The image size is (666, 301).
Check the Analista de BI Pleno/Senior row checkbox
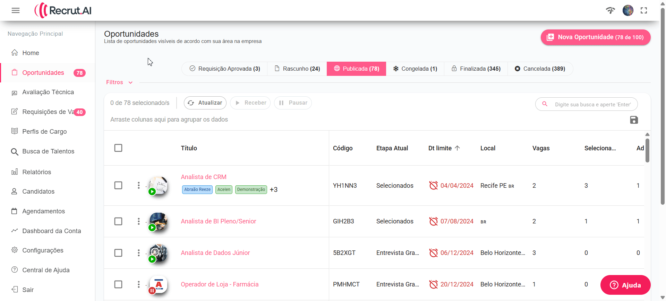(x=118, y=221)
